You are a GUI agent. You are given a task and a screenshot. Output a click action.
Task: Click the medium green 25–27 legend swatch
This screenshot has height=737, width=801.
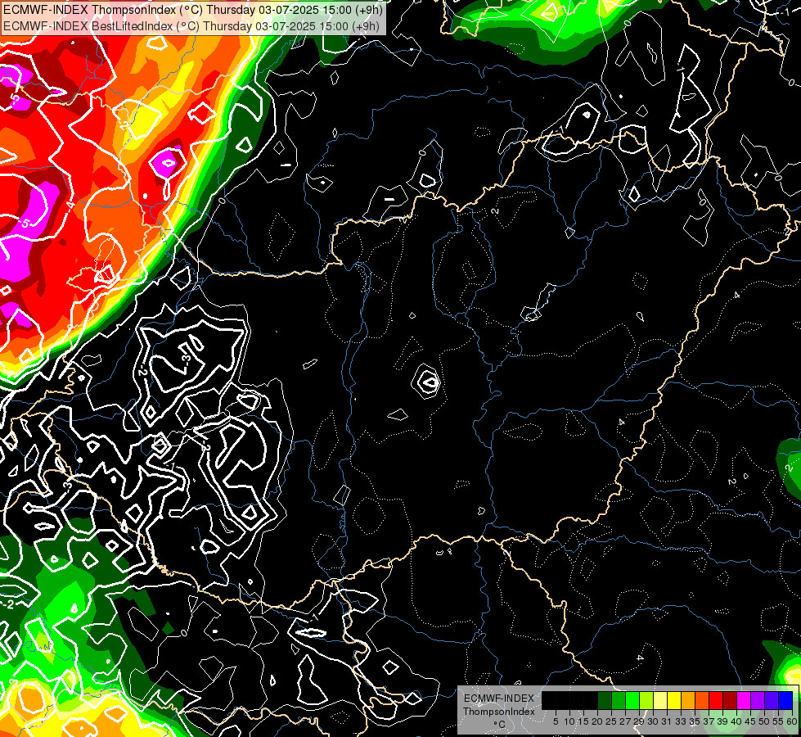619,700
